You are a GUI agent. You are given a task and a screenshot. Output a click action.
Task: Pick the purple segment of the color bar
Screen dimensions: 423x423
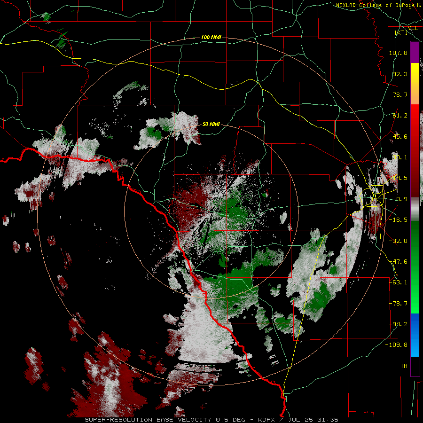415,52
